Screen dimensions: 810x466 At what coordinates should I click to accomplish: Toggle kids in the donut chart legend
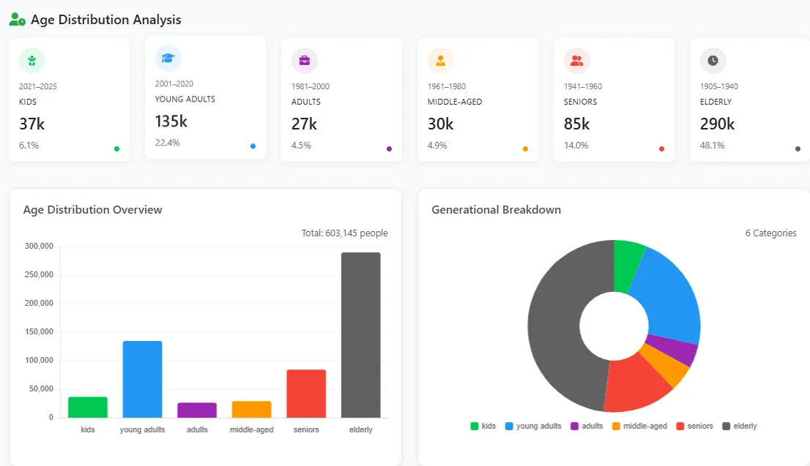click(x=483, y=426)
